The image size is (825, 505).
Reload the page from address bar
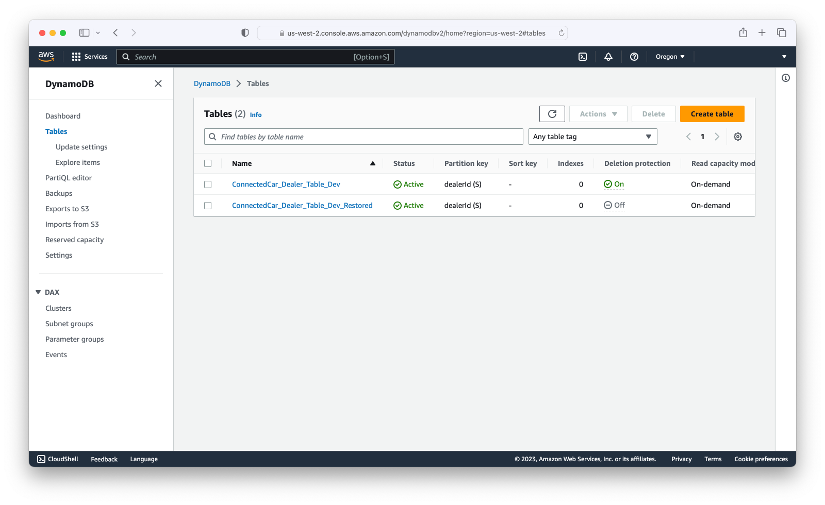(562, 33)
